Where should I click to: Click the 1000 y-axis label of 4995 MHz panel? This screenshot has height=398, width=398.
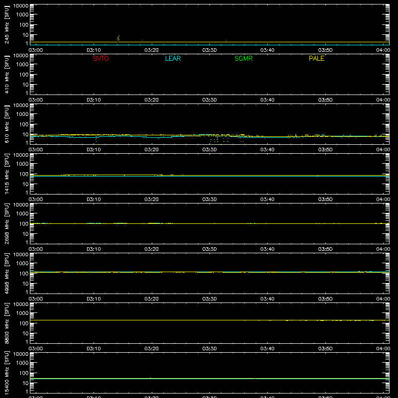[22, 264]
